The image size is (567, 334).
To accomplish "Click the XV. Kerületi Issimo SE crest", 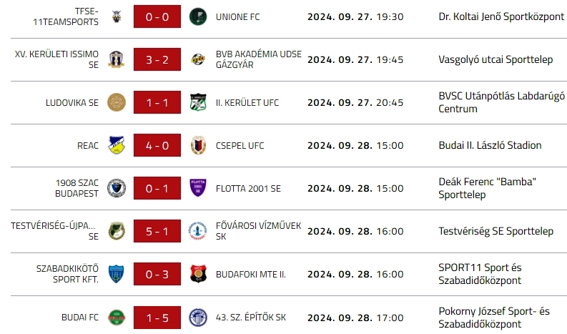I will coord(116,59).
